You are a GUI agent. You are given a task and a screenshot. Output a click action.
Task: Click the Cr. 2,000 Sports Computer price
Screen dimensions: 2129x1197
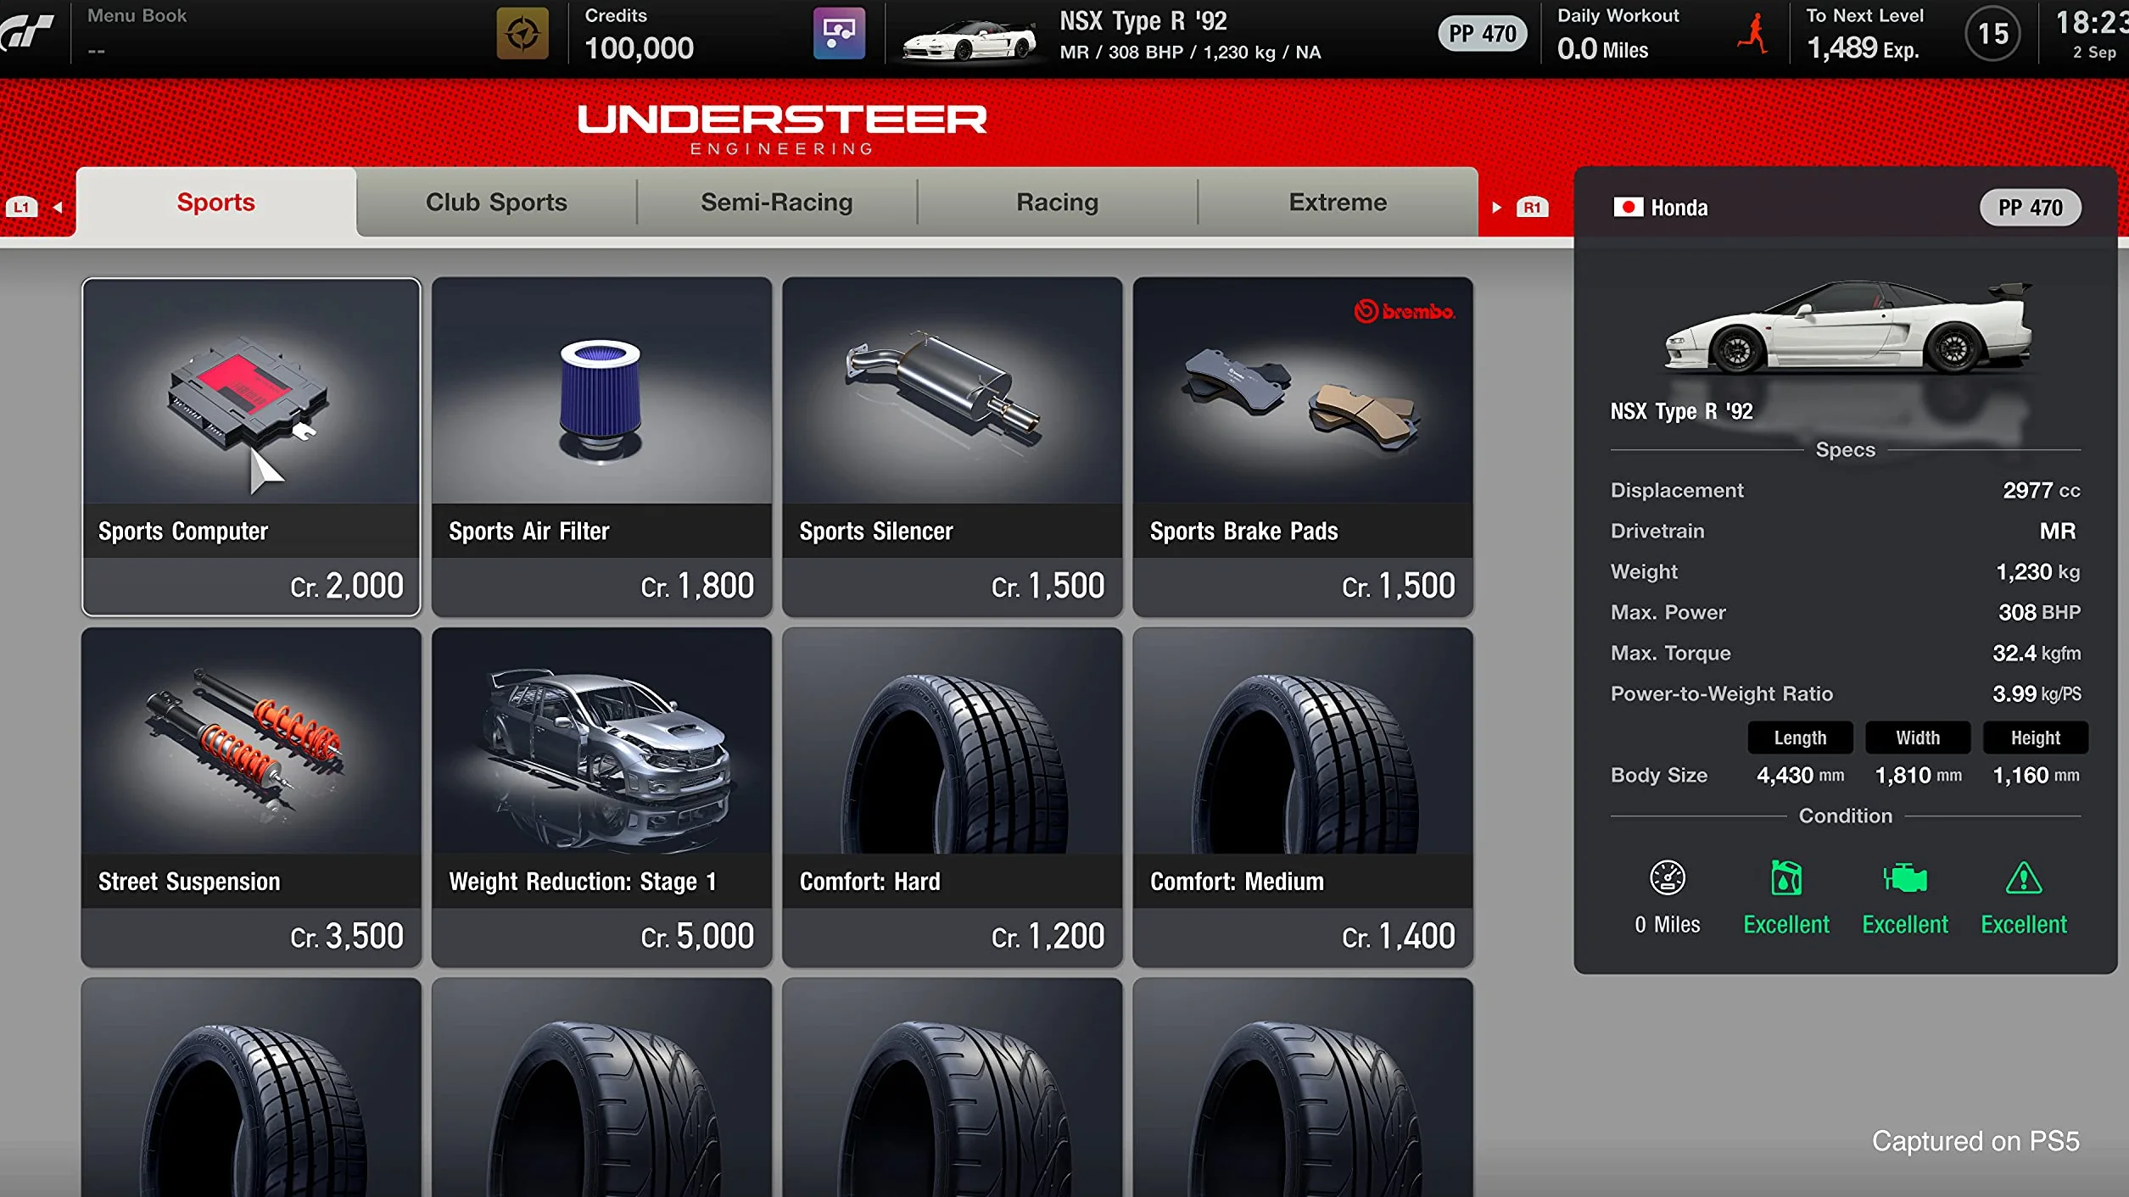point(347,586)
